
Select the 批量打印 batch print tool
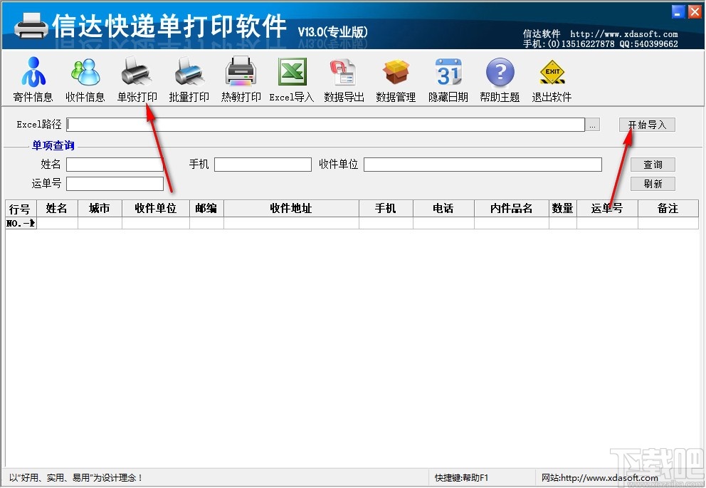188,78
